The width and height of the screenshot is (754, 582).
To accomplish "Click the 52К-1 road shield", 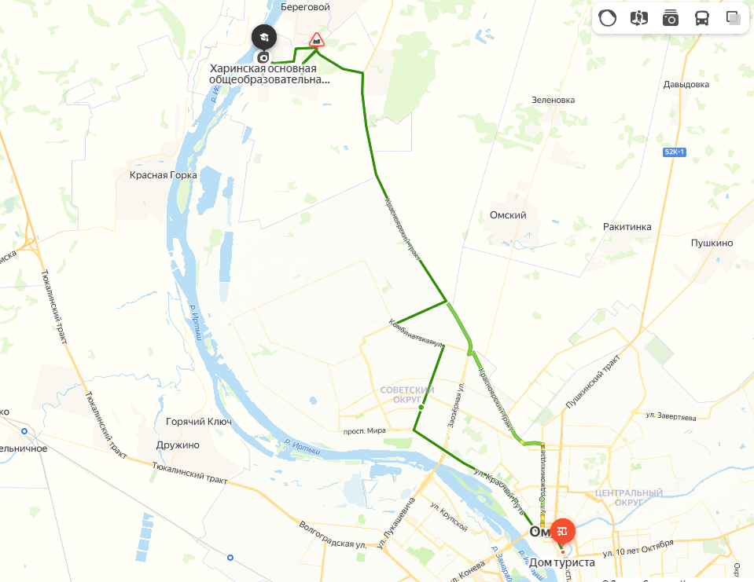I will point(674,152).
